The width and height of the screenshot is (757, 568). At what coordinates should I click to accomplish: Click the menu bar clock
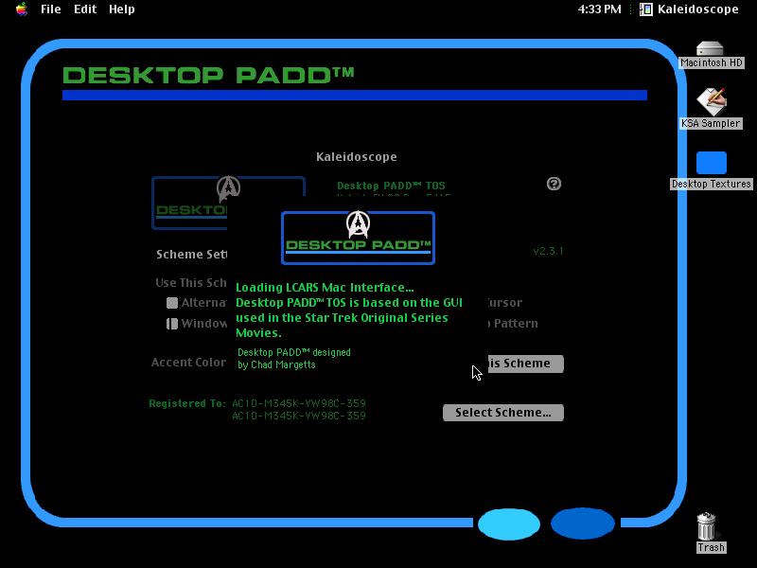point(599,9)
